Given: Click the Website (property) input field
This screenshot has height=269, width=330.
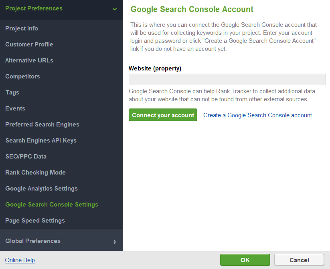Looking at the screenshot, I should [227, 79].
